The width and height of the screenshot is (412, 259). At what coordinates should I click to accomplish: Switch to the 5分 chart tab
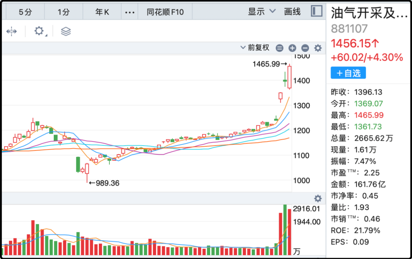[26, 12]
